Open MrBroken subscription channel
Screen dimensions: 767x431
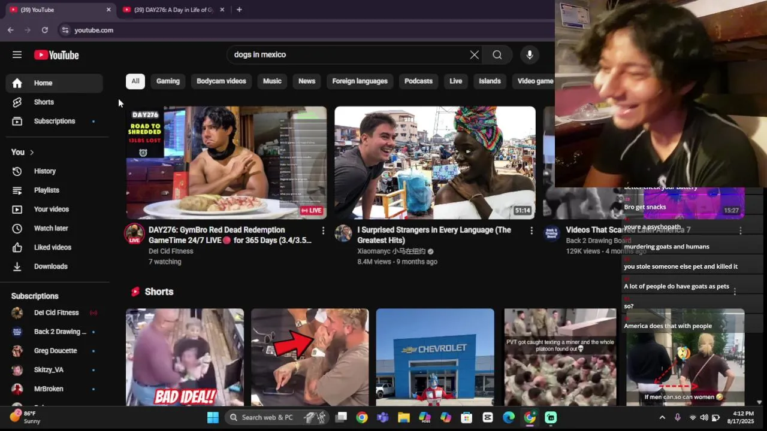pos(55,390)
